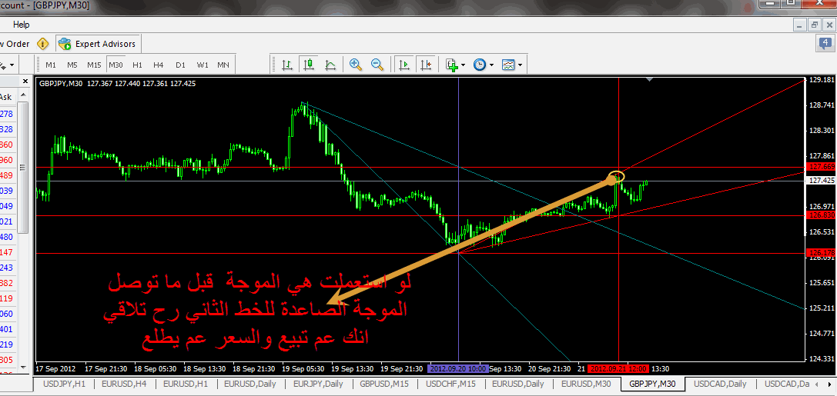Click Market Watch ask value 489
The width and height of the screenshot is (837, 396).
(x=6, y=175)
